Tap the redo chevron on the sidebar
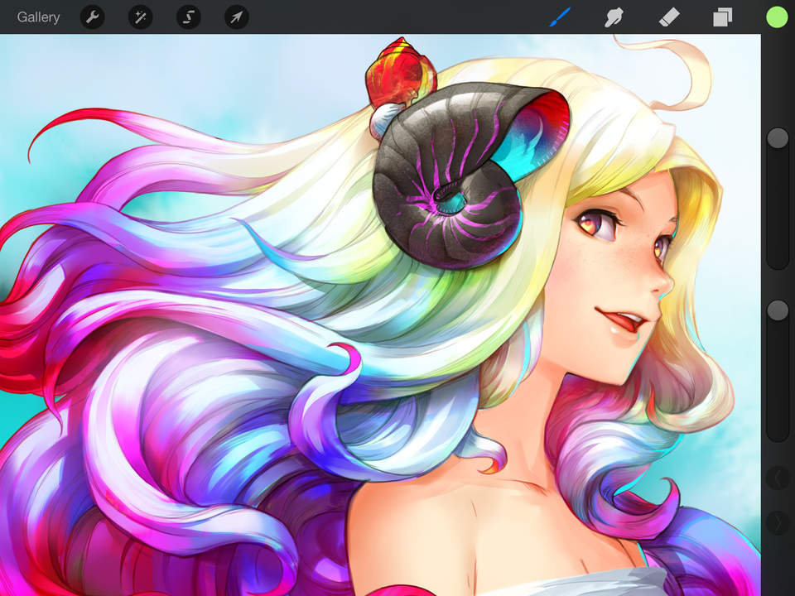 pyautogui.click(x=777, y=521)
